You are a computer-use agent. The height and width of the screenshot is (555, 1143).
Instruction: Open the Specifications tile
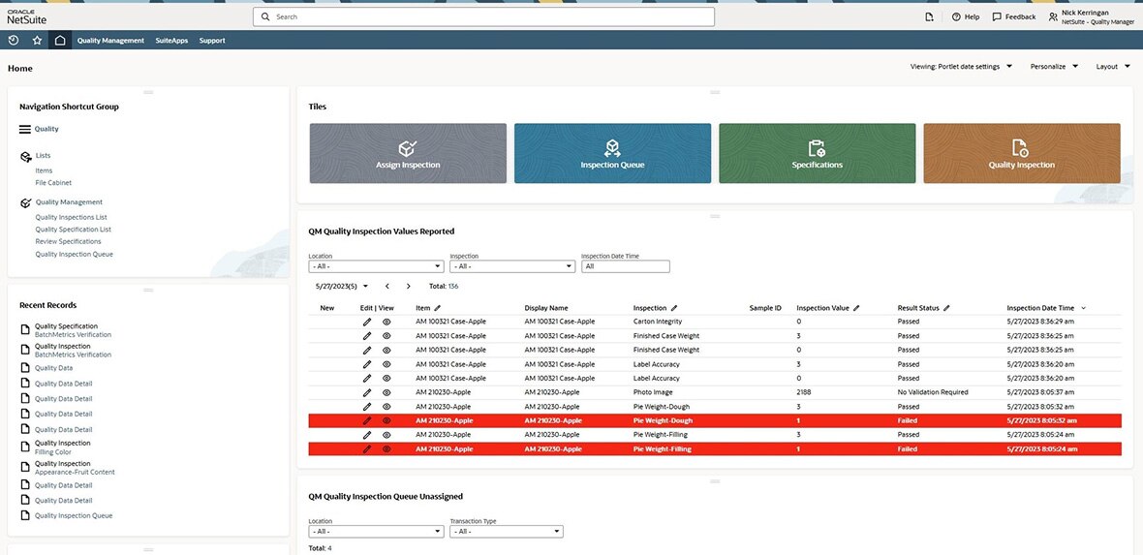click(x=817, y=153)
